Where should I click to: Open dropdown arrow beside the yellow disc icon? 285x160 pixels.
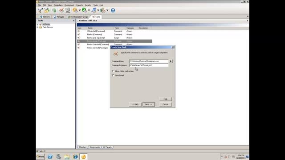tap(80, 10)
